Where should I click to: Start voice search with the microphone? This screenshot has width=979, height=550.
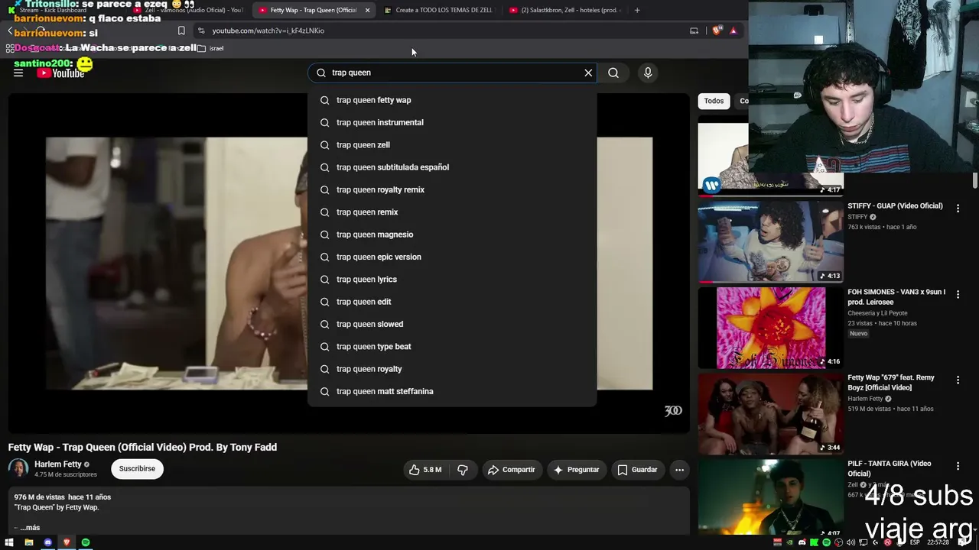(648, 73)
